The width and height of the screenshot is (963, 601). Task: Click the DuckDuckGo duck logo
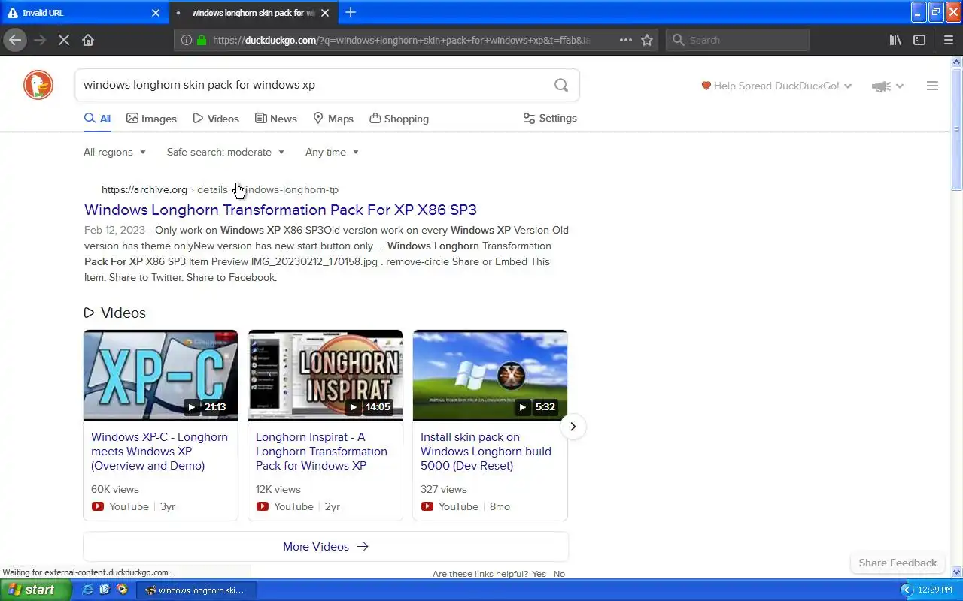38,85
